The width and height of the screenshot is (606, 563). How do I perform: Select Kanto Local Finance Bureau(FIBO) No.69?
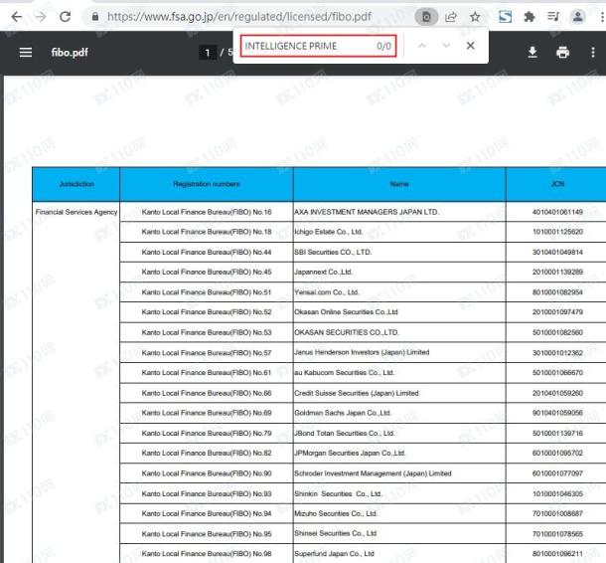pos(207,413)
